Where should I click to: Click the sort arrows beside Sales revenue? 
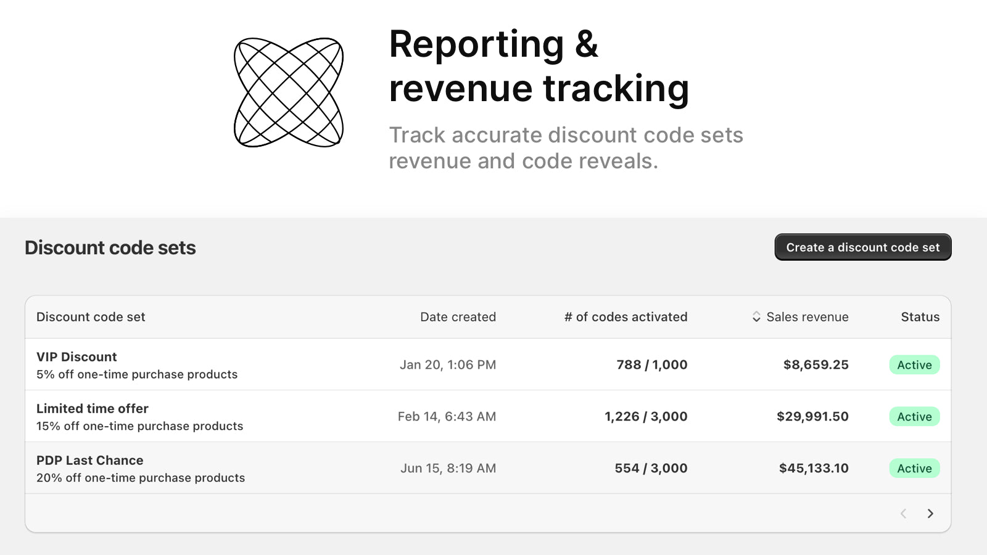pyautogui.click(x=756, y=317)
